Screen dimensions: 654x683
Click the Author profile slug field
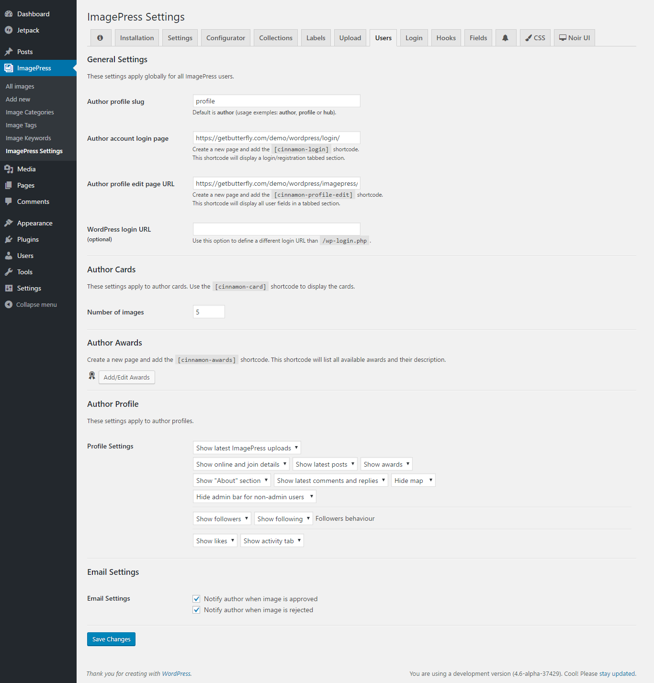point(276,101)
